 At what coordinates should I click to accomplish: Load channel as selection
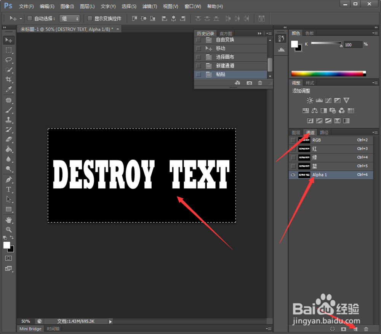(x=333, y=329)
